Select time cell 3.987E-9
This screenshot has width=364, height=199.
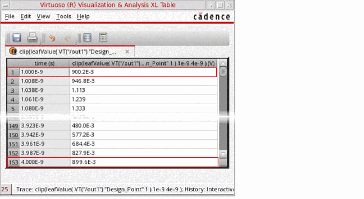[x=44, y=153]
